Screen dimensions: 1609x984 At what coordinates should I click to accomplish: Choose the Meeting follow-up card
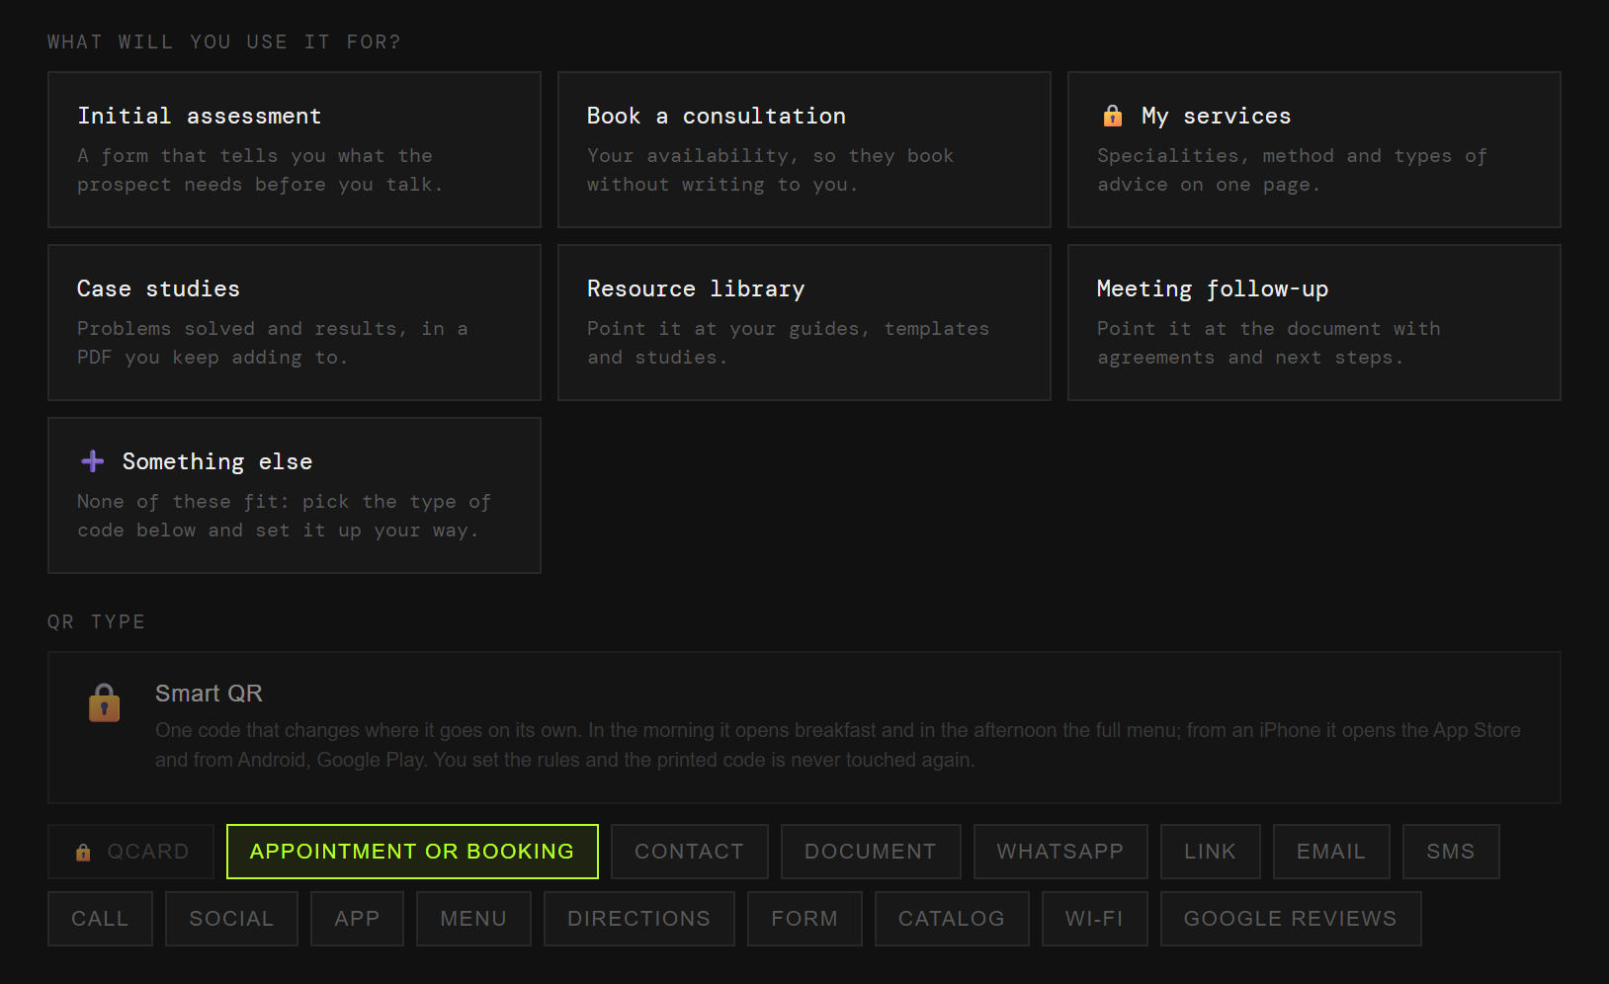(x=1314, y=322)
